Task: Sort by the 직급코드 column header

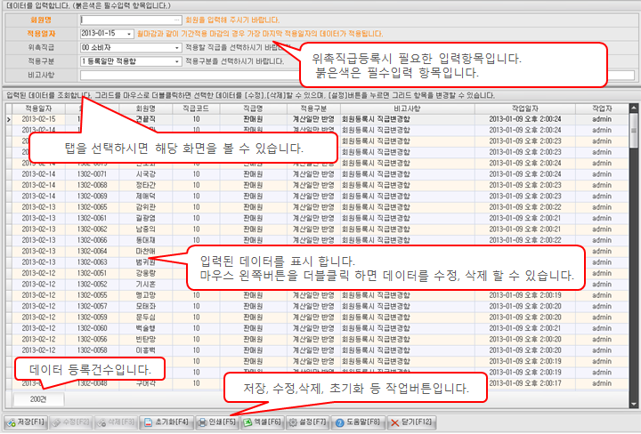Action: tap(196, 108)
